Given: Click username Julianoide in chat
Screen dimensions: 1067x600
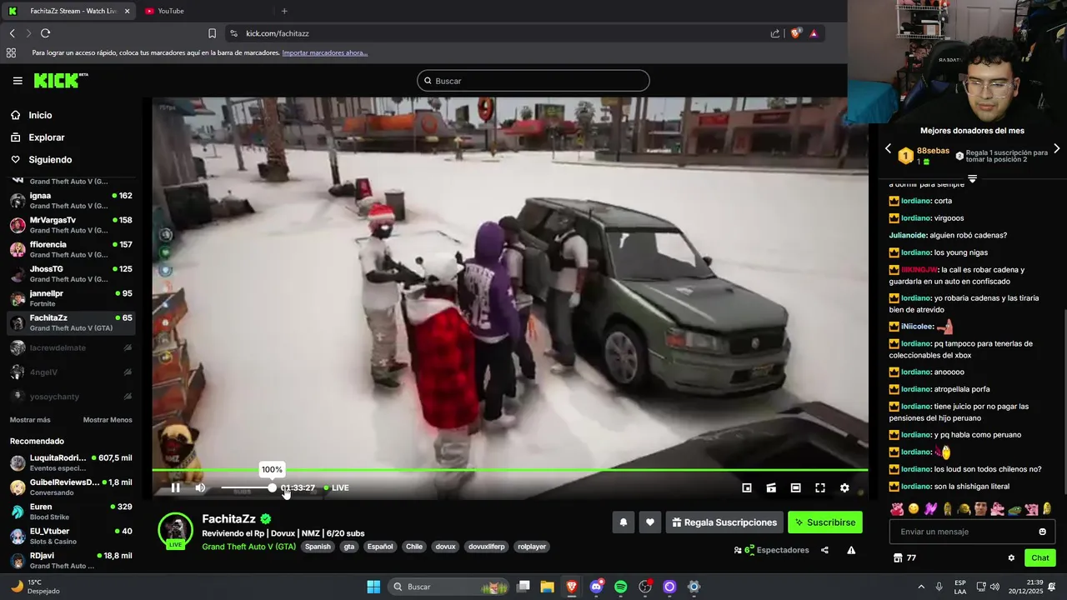Looking at the screenshot, I should pos(909,235).
